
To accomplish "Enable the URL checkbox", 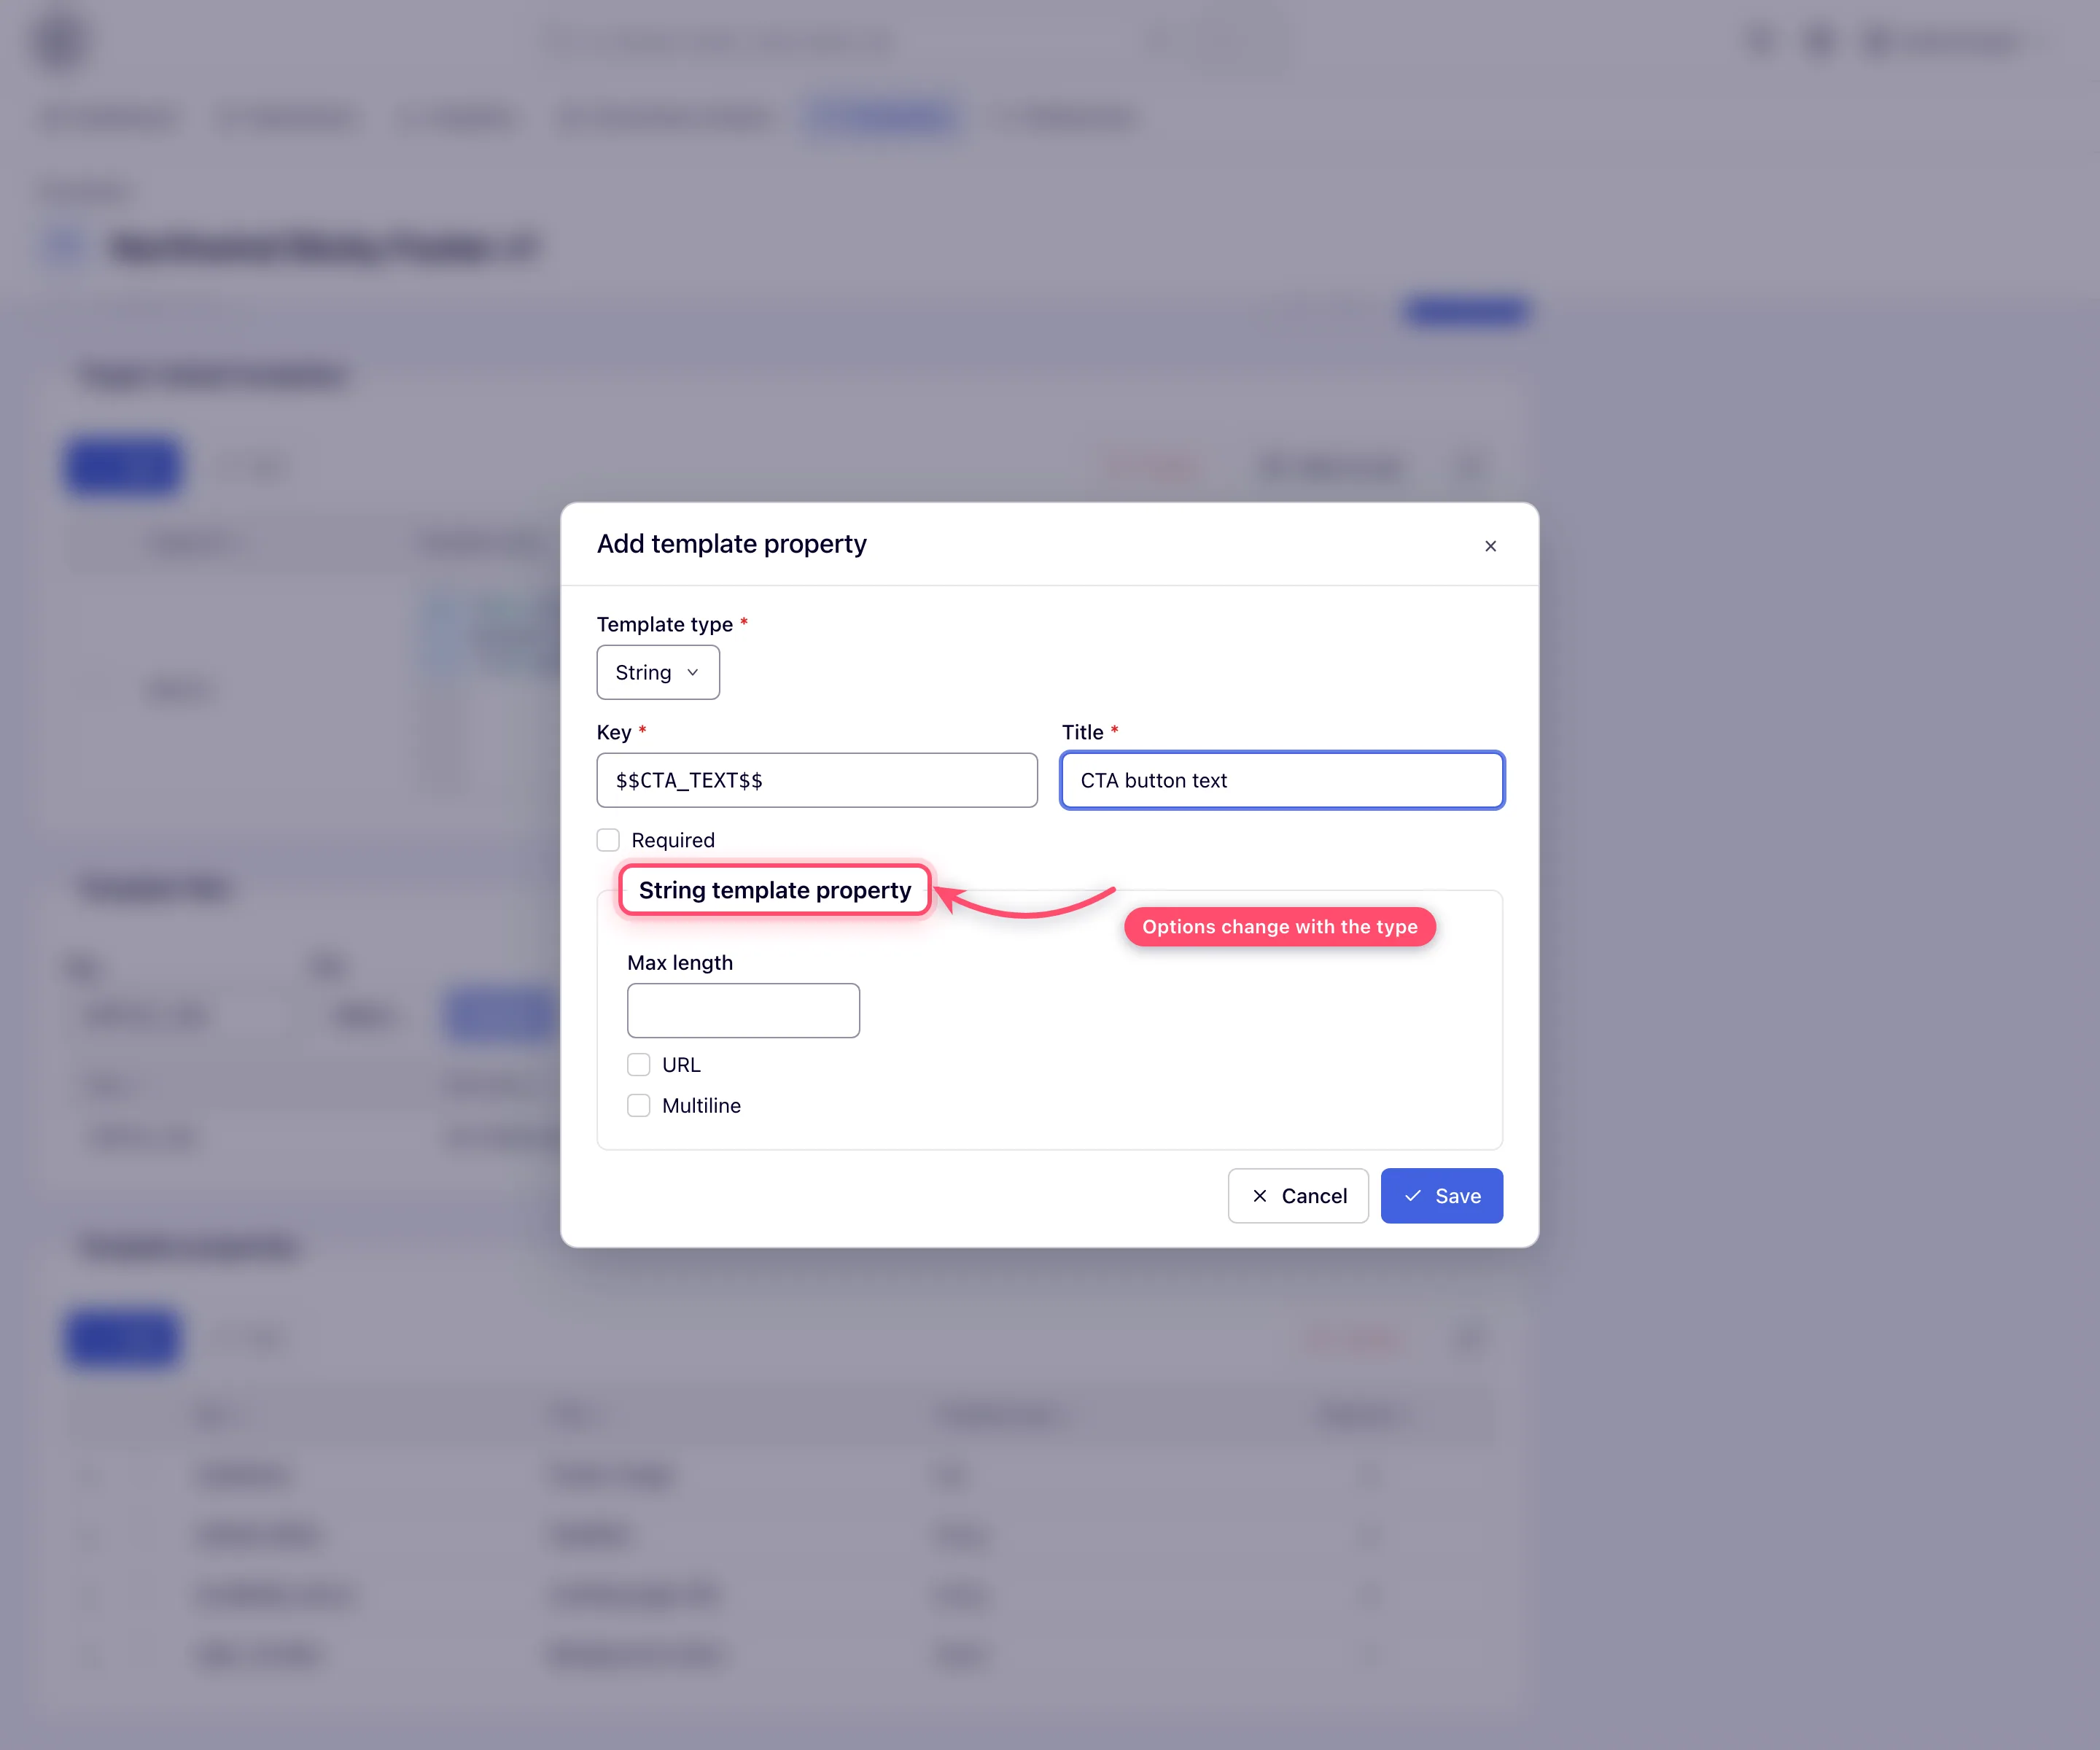I will point(639,1065).
